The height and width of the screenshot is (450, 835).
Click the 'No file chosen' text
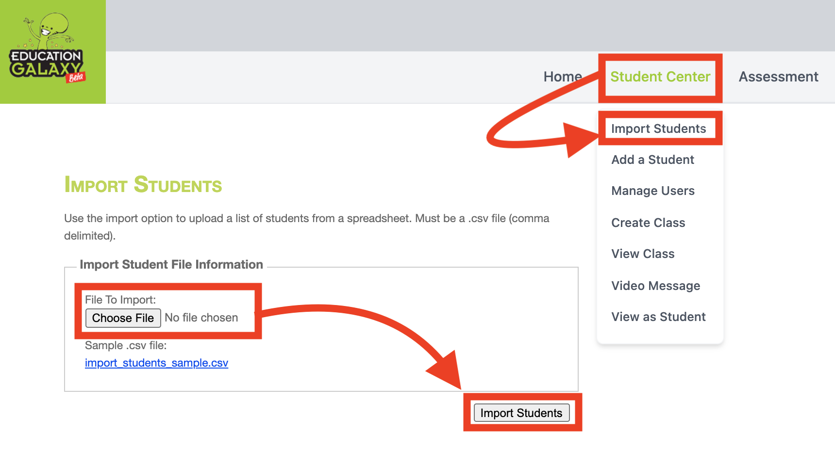click(201, 318)
